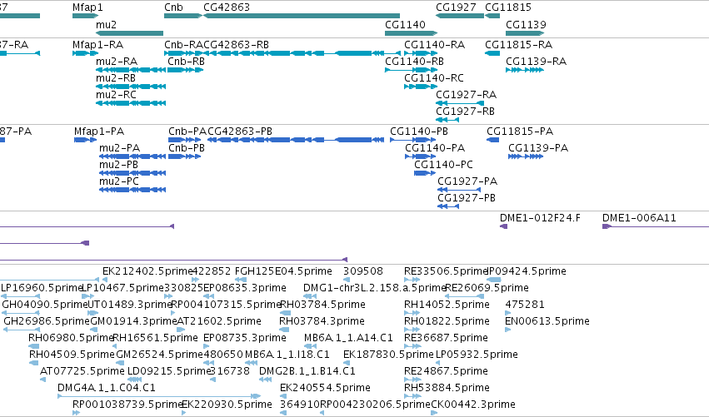This screenshot has height=417, width=709.
Task: Click transcript CG1927-RB
Action: [465, 112]
